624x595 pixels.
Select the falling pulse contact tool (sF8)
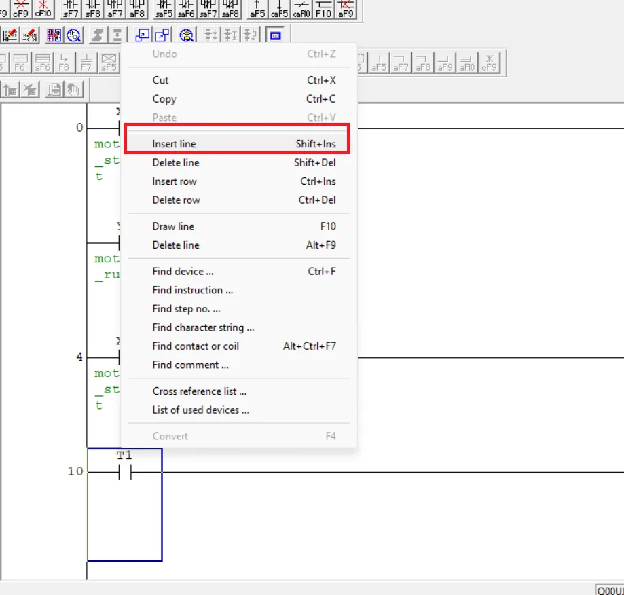pyautogui.click(x=92, y=10)
